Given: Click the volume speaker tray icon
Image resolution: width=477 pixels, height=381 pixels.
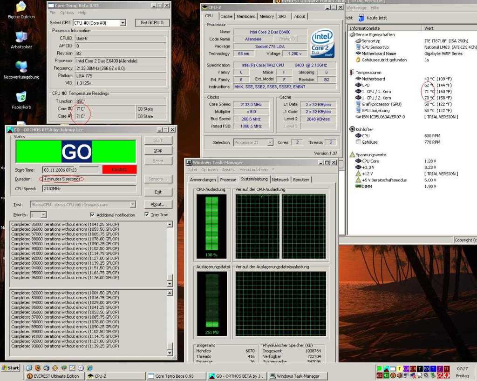Looking at the screenshot, I should [400, 375].
